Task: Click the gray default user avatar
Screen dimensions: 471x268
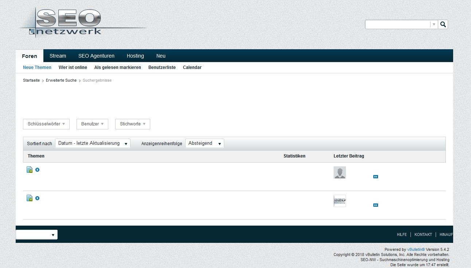Action: point(339,172)
